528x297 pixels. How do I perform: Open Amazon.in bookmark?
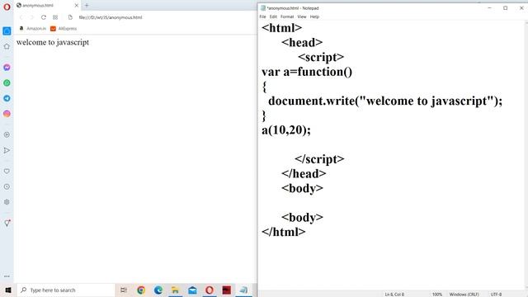pos(33,29)
